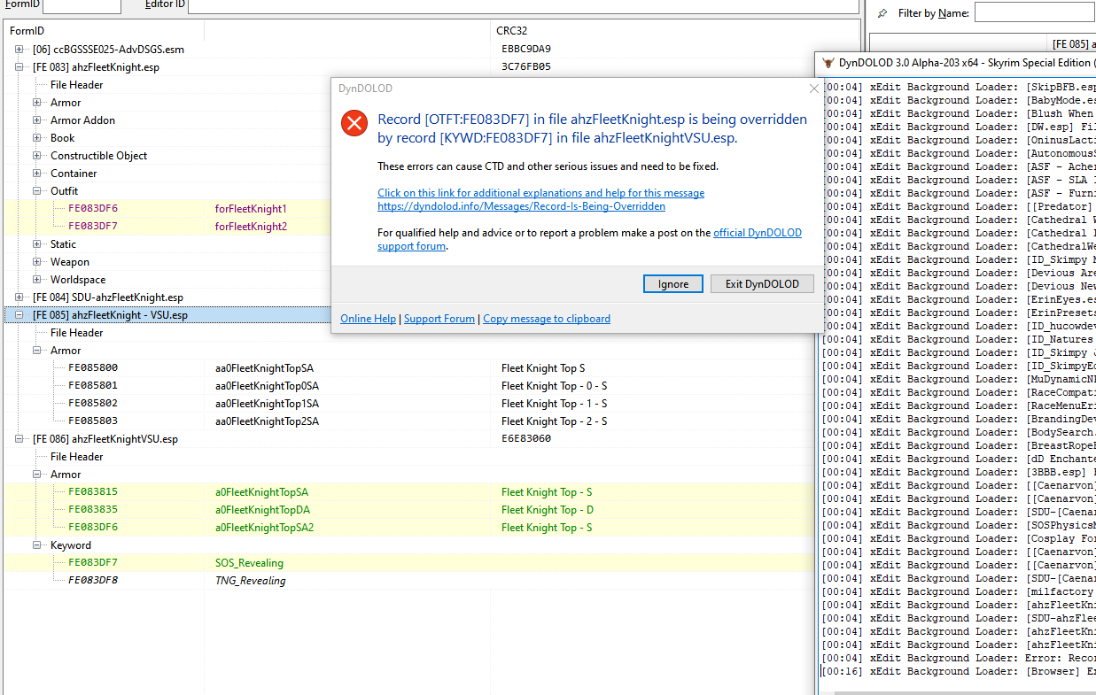Image resolution: width=1096 pixels, height=695 pixels.
Task: Click the [Browser] log line in DynDOLOD window
Action: [x=960, y=671]
